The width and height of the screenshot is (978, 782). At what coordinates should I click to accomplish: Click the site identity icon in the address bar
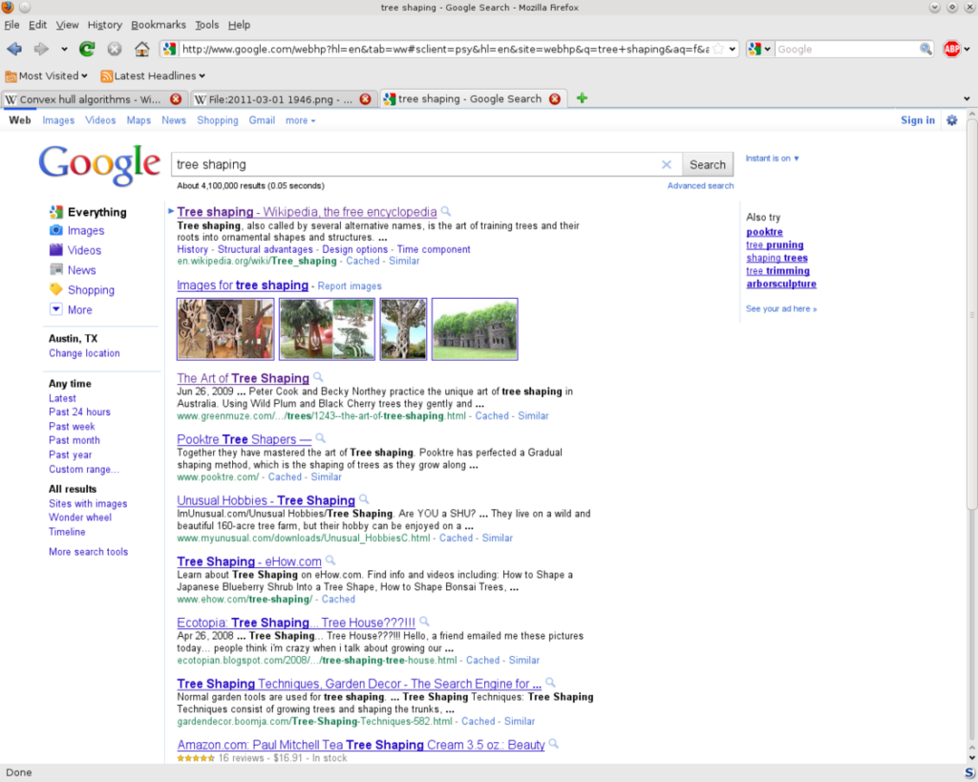pos(169,49)
